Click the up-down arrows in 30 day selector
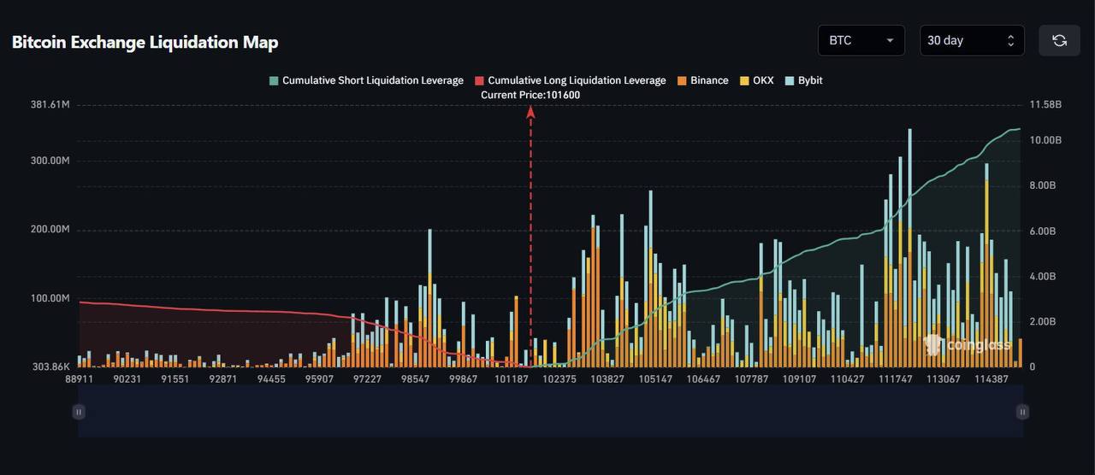The image size is (1095, 475). click(1010, 40)
